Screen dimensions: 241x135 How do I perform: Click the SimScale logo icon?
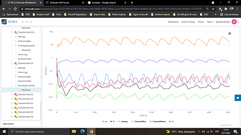[x=4, y=22]
